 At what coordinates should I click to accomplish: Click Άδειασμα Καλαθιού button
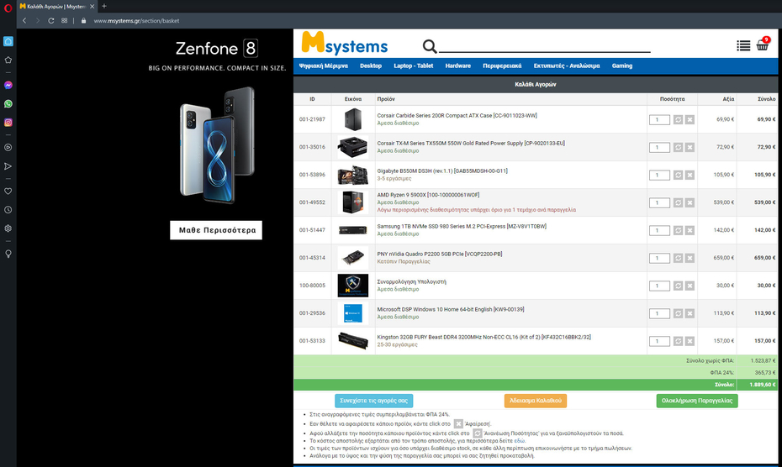[x=535, y=401]
